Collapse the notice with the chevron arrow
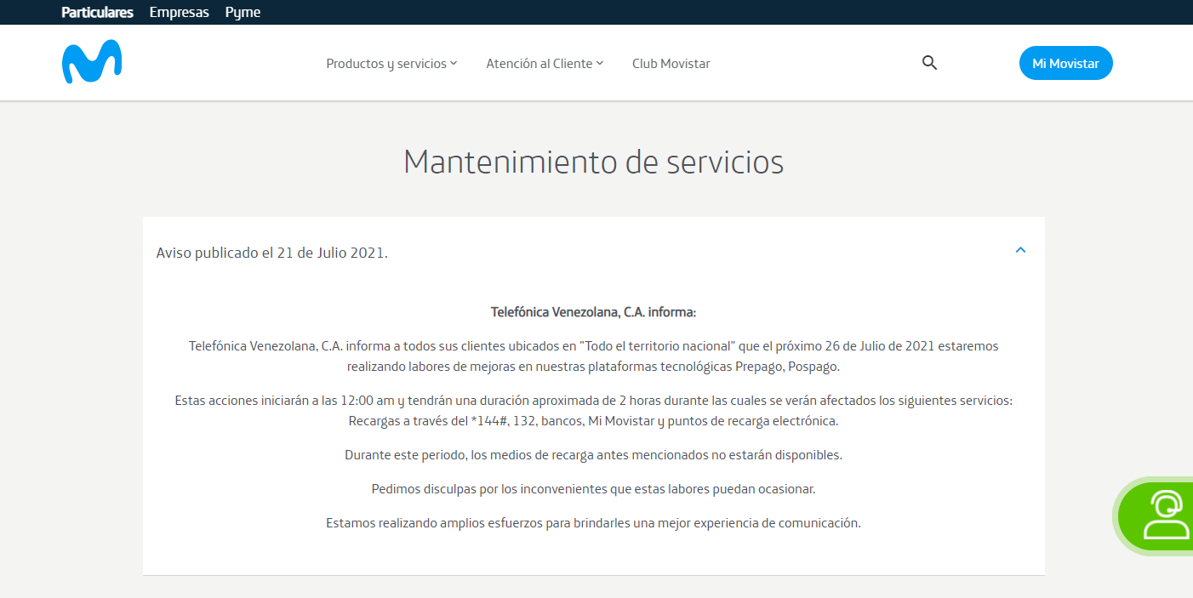The image size is (1193, 598). click(x=1021, y=250)
